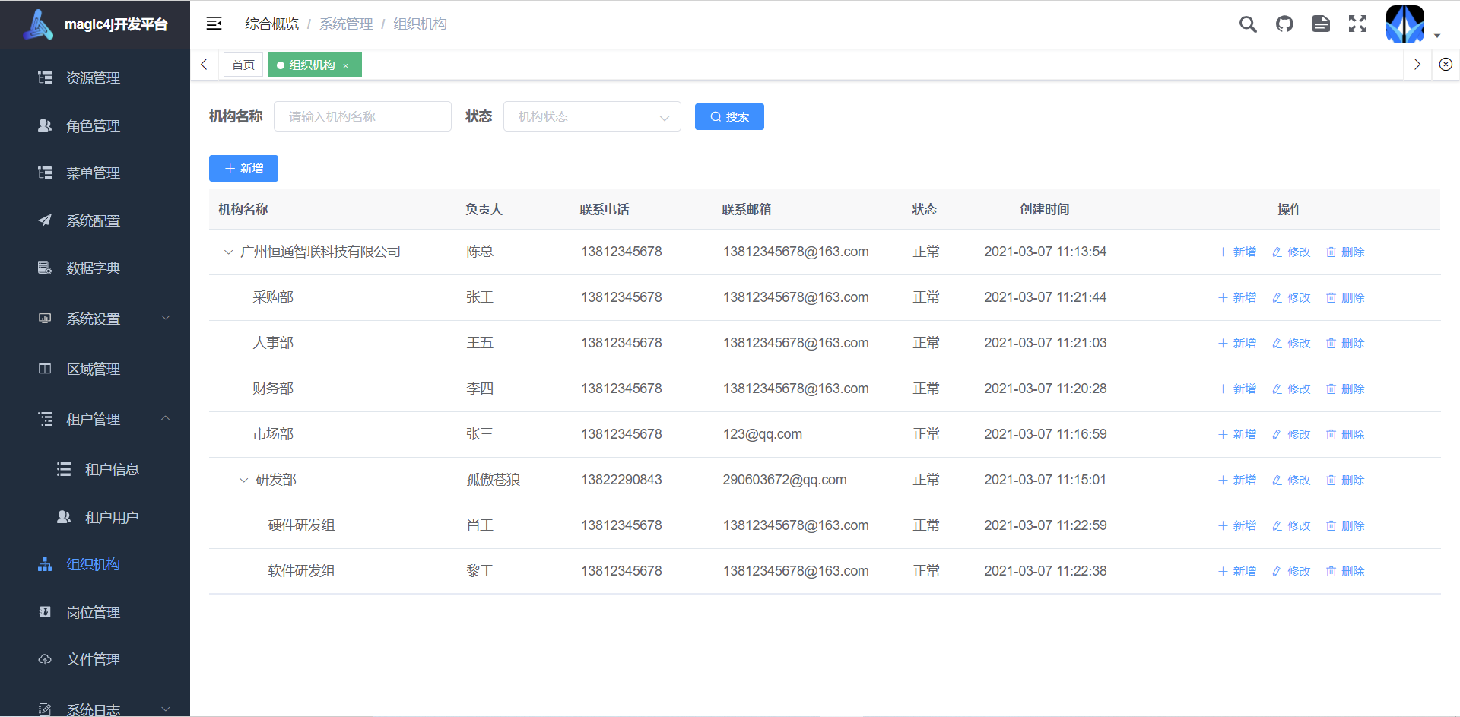Collapse the 研发部 tree row
The height and width of the screenshot is (717, 1460).
pos(243,481)
